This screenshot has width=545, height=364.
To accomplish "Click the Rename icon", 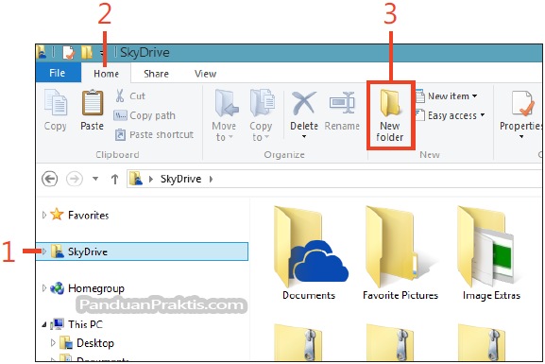I will 342,103.
